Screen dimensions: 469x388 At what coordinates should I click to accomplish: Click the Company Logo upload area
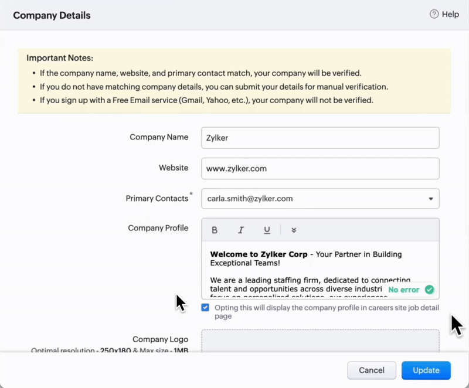[320, 340]
